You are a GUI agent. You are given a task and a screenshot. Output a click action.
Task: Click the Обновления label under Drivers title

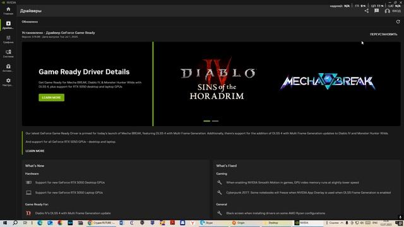pos(30,22)
